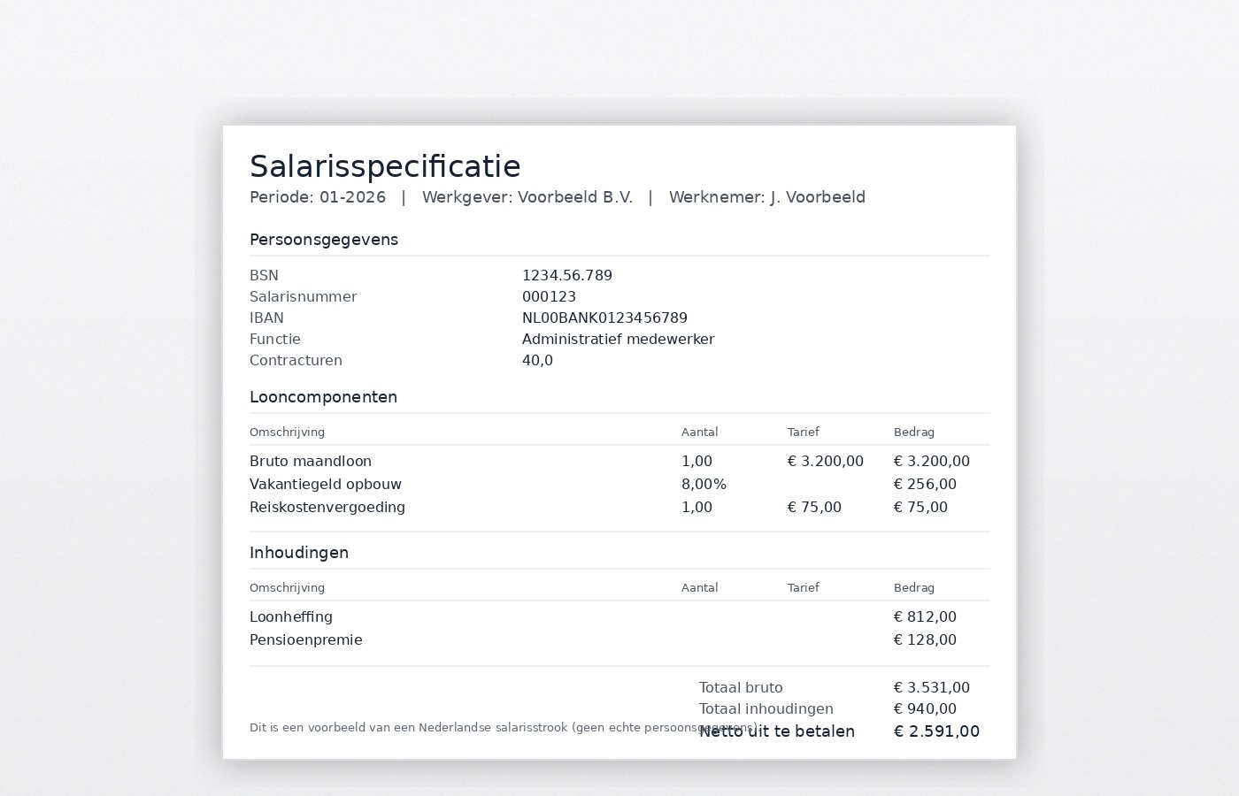
Task: Select the Loonheffing € 812,00 amount
Action: [x=925, y=616]
